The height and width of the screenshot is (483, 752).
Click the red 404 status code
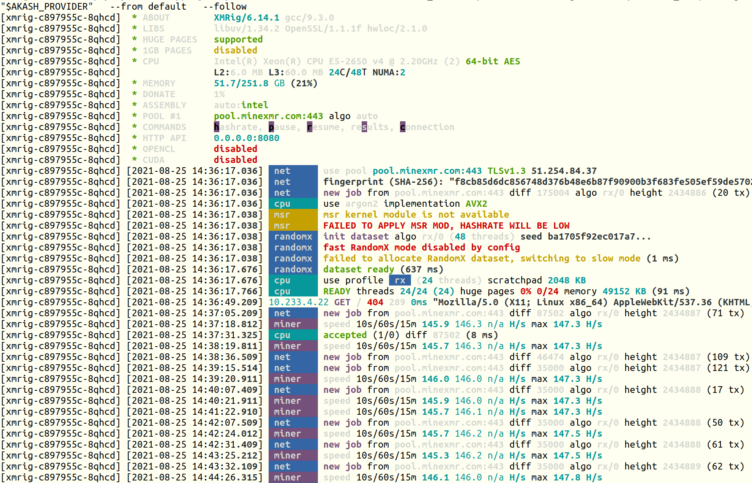click(375, 302)
